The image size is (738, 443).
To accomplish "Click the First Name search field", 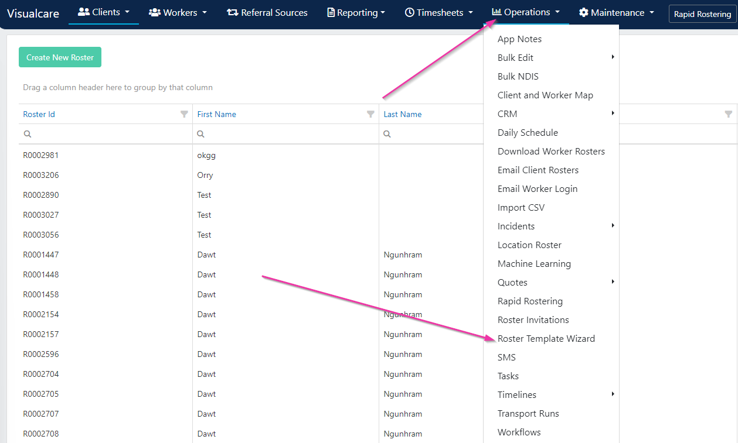I will (x=286, y=134).
